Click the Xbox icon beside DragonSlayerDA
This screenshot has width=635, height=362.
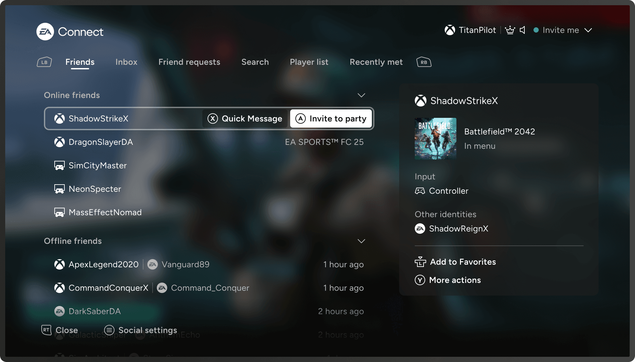click(x=60, y=142)
